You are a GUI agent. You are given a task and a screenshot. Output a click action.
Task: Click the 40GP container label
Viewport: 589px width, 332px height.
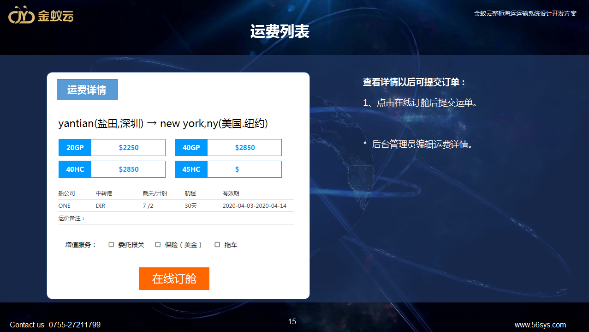pos(191,148)
